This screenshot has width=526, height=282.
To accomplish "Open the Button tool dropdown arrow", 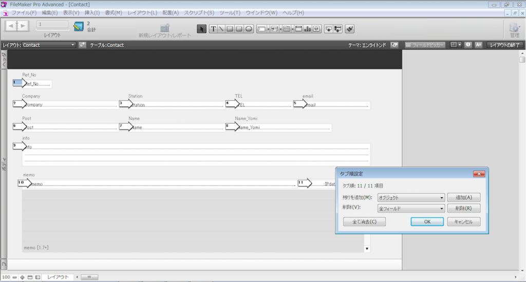I will pos(280,29).
